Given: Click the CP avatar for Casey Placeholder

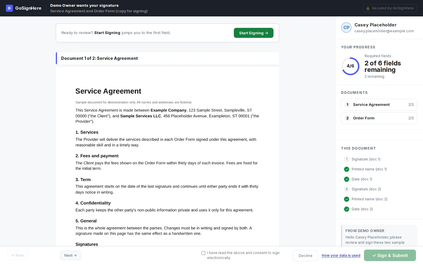Looking at the screenshot, I should 346,28.
